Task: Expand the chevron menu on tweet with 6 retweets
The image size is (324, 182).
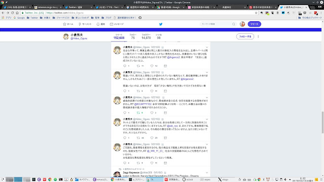Action: point(207,72)
